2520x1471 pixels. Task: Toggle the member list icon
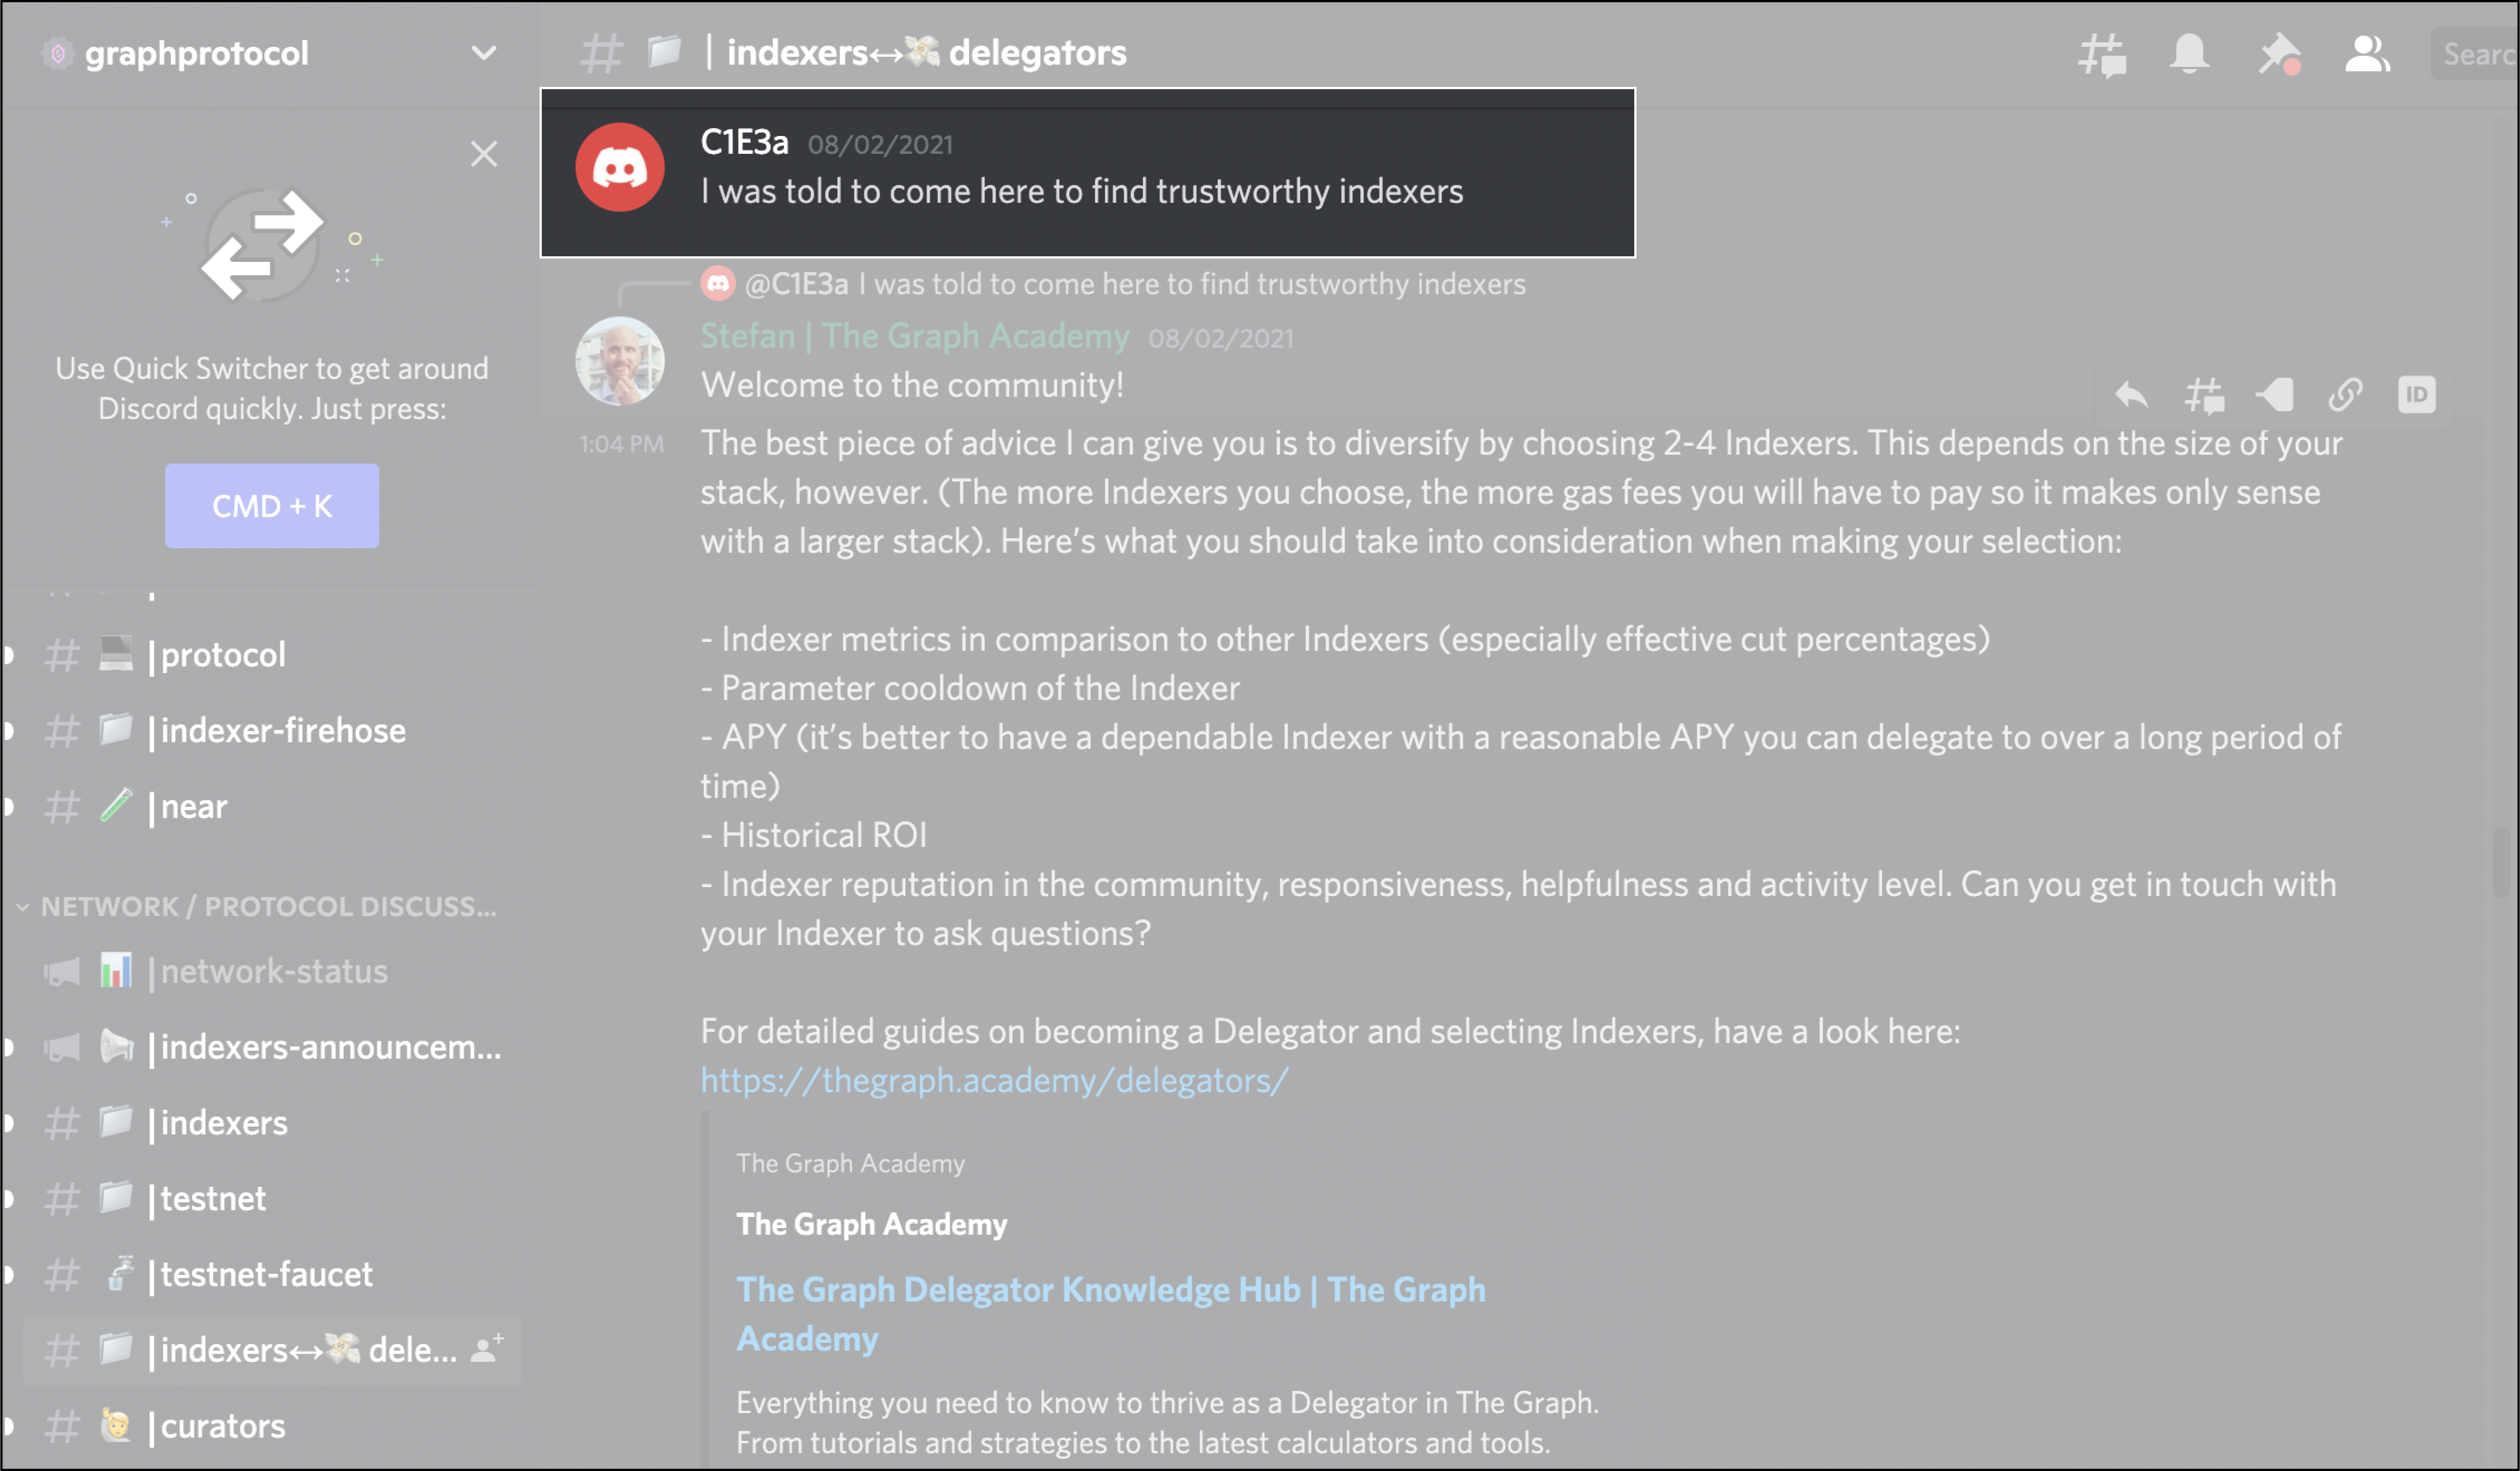(2366, 54)
